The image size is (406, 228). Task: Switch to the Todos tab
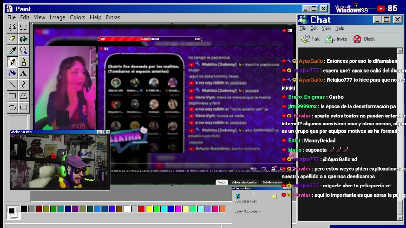coord(222,182)
